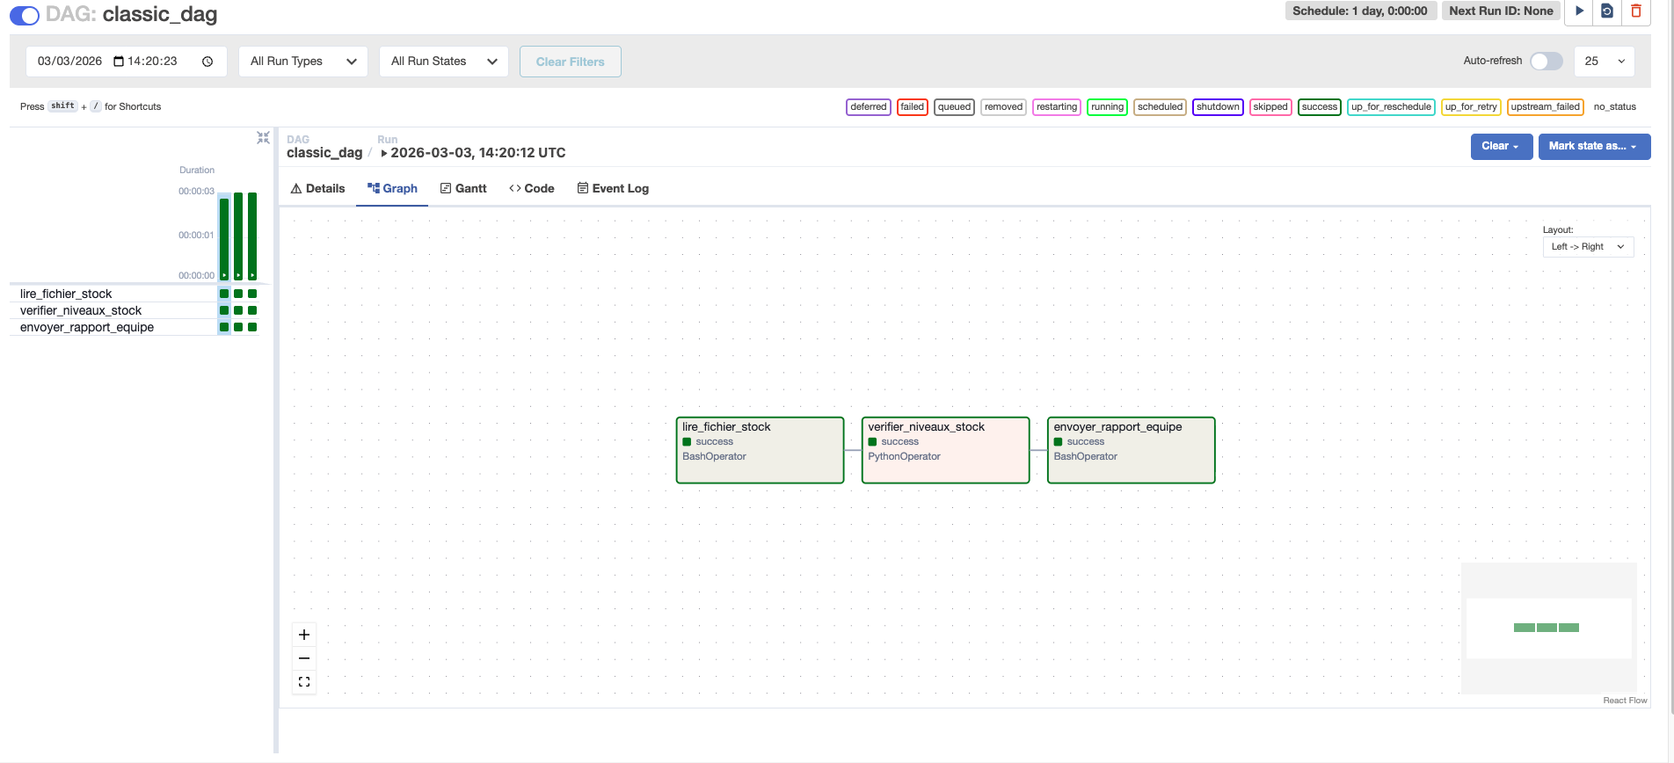Expand the Clear dropdown button
The width and height of the screenshot is (1674, 763).
tap(1502, 146)
